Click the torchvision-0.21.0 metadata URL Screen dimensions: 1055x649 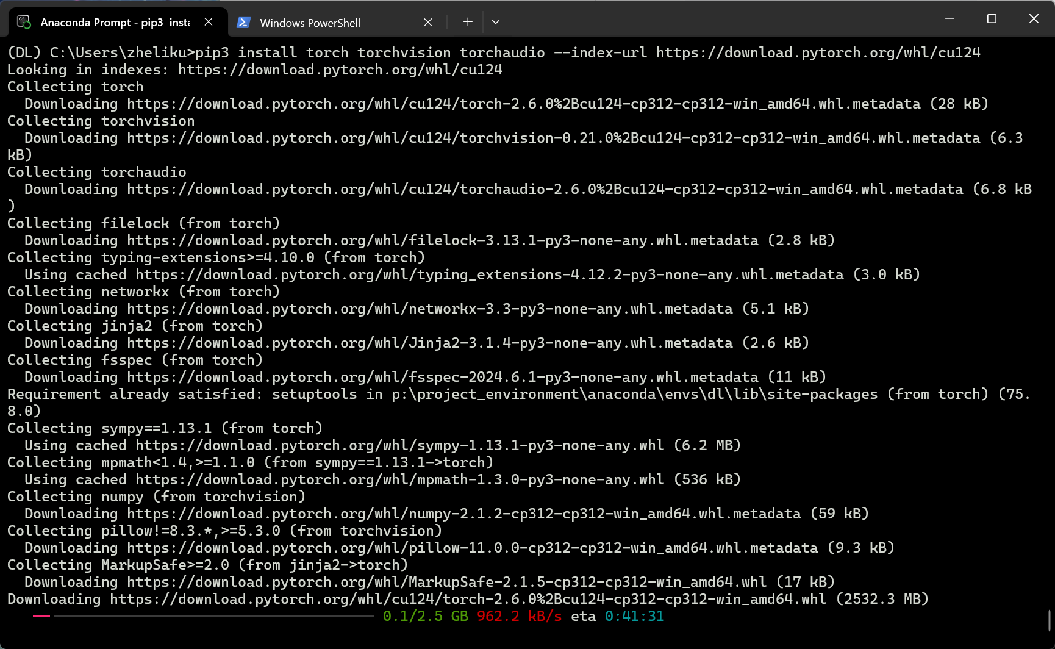tap(554, 138)
